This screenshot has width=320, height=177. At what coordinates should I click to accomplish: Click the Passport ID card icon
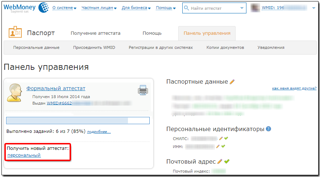pos(15,32)
